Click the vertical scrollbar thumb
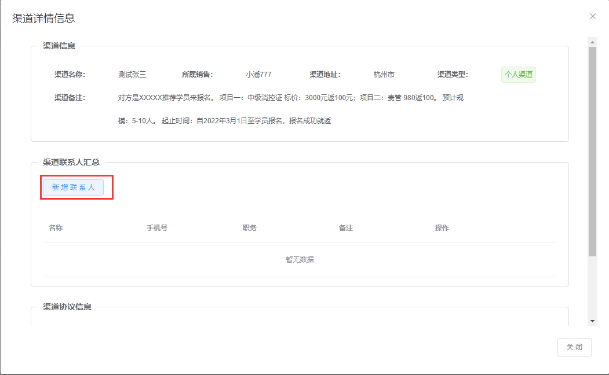Viewport: 609px width, 375px height. click(592, 150)
